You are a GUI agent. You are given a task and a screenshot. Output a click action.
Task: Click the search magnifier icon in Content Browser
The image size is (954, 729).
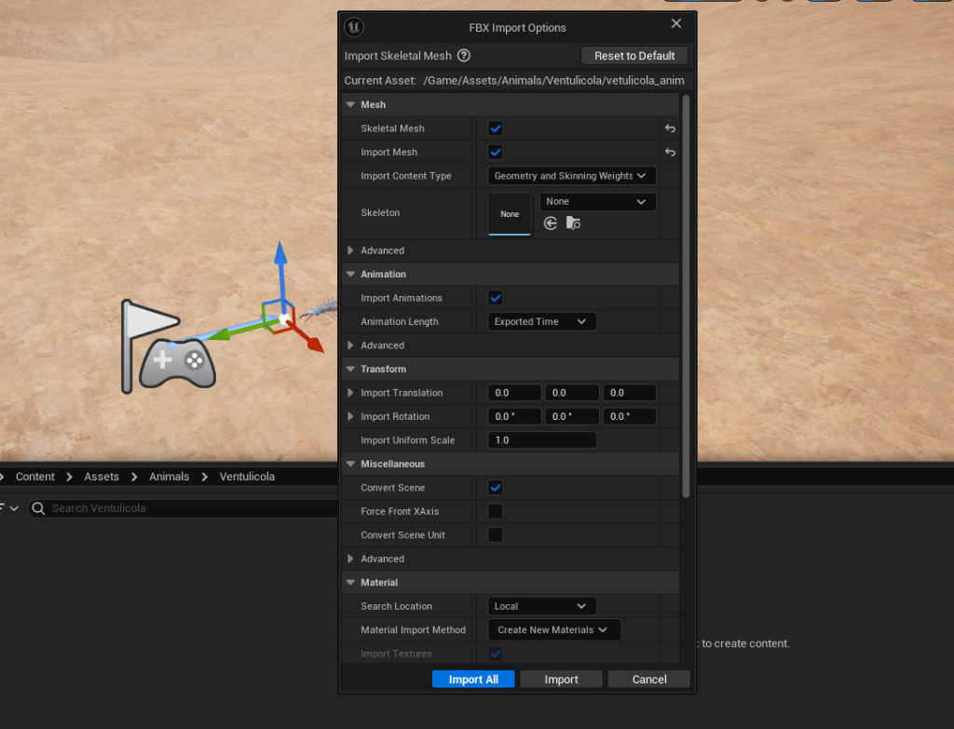point(38,508)
